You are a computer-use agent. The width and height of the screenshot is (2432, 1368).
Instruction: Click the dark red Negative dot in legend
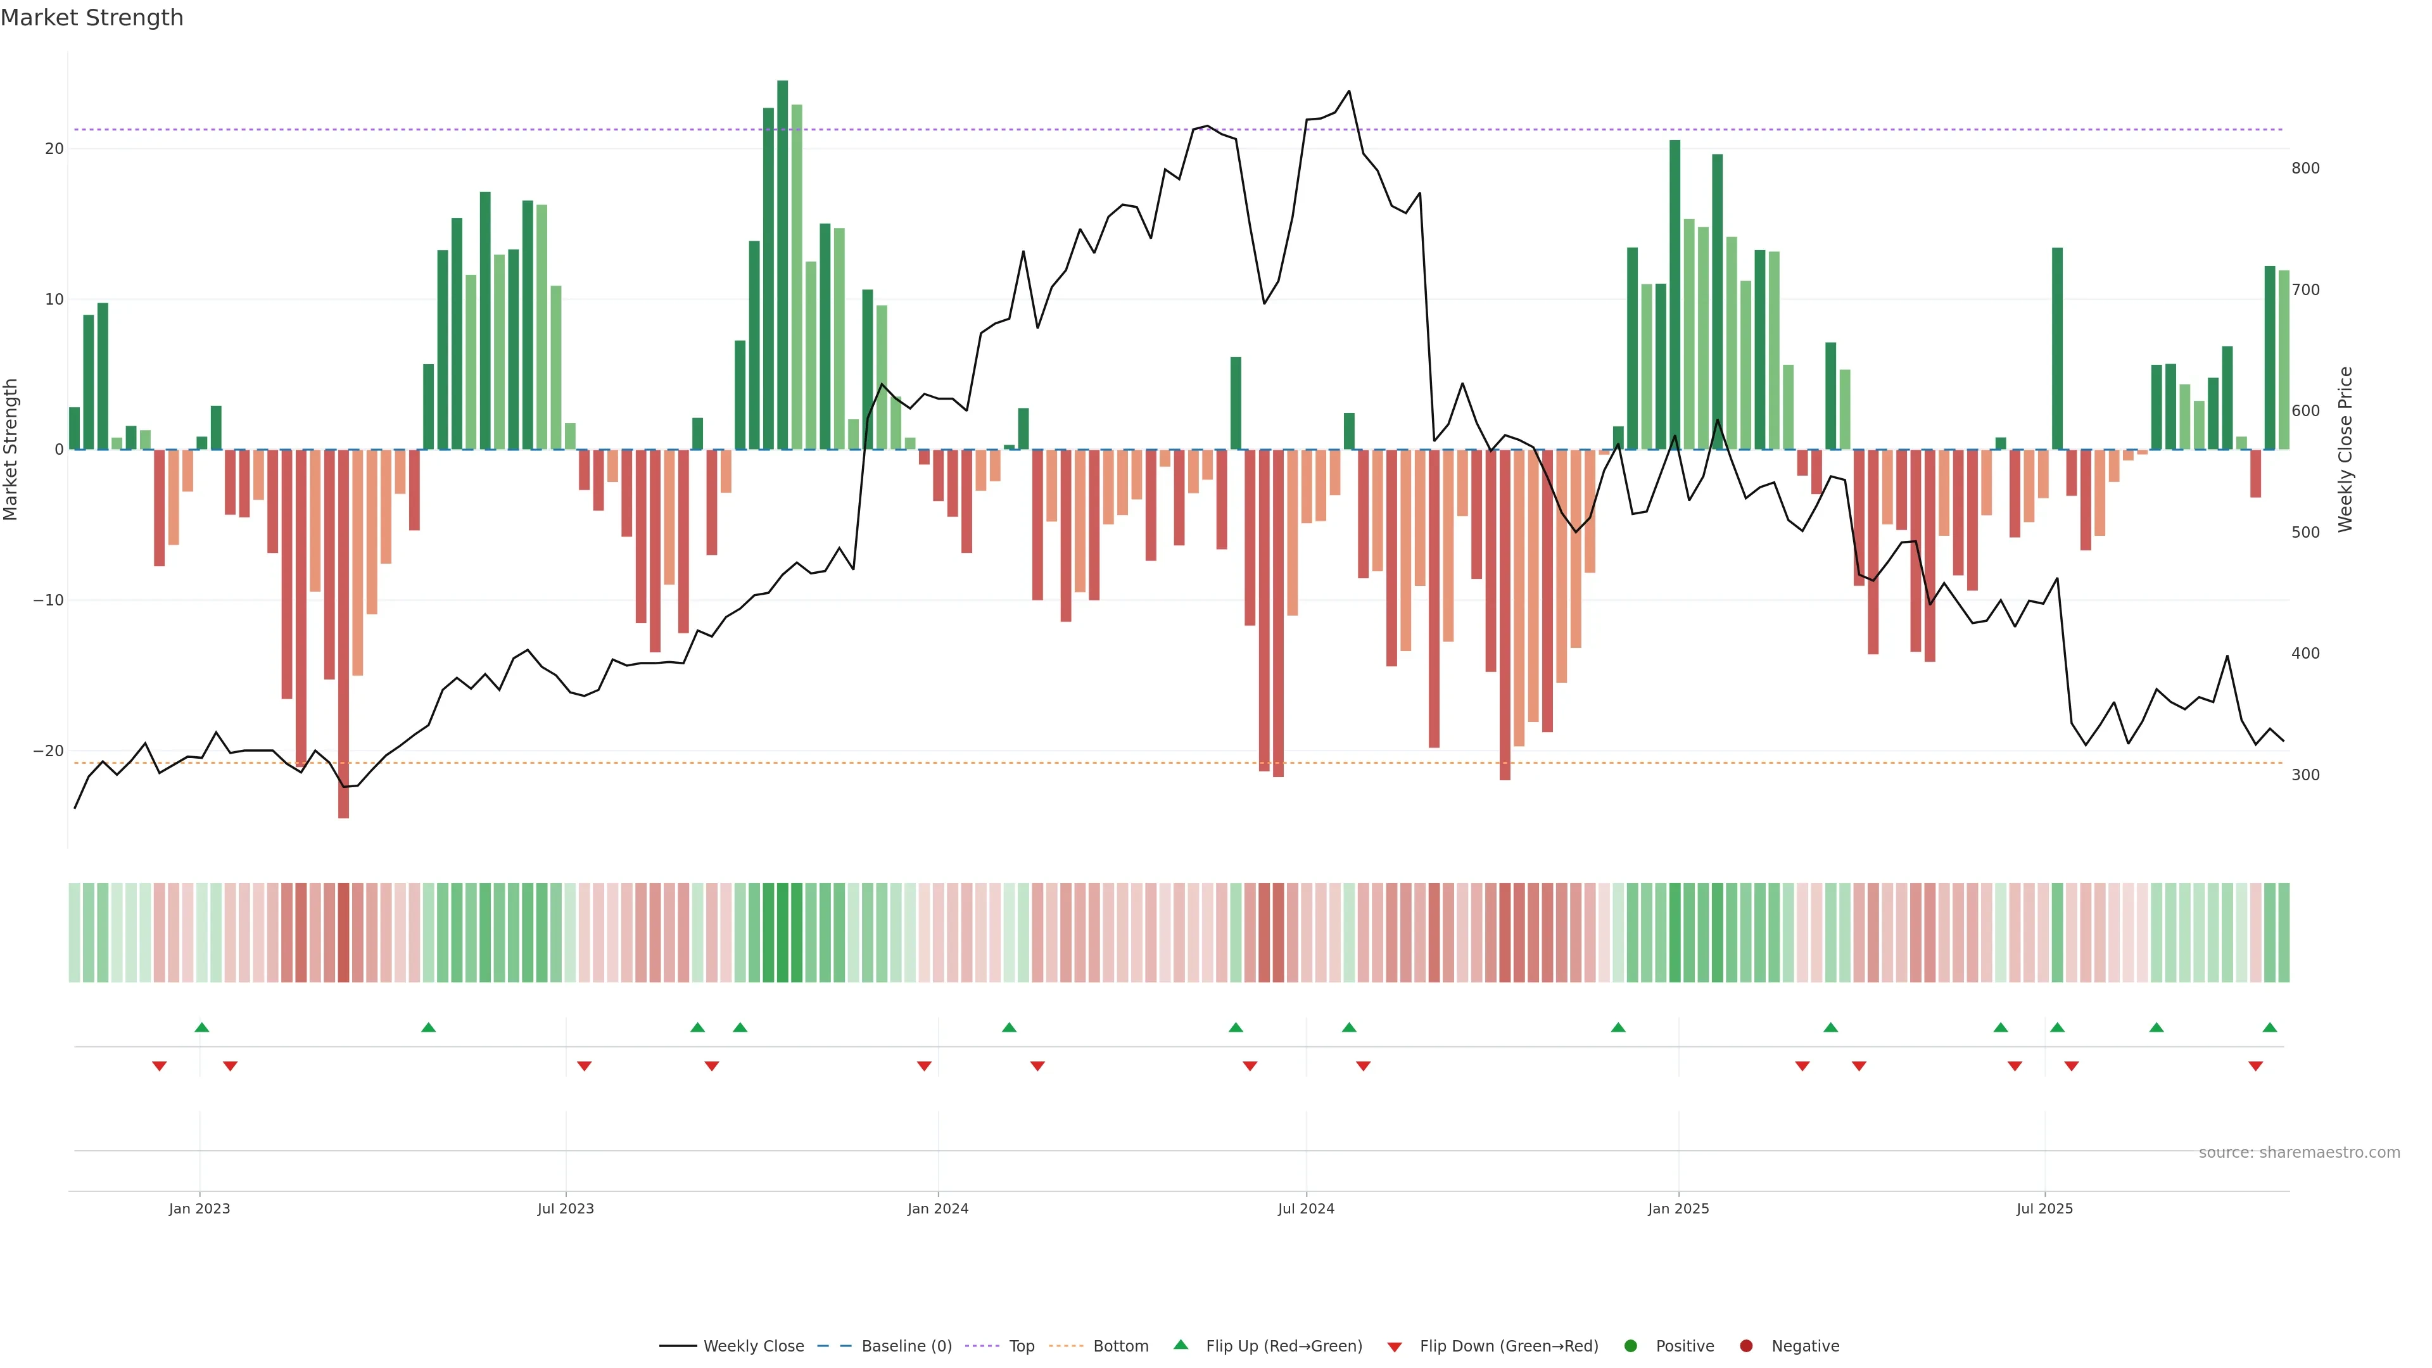(1745, 1346)
